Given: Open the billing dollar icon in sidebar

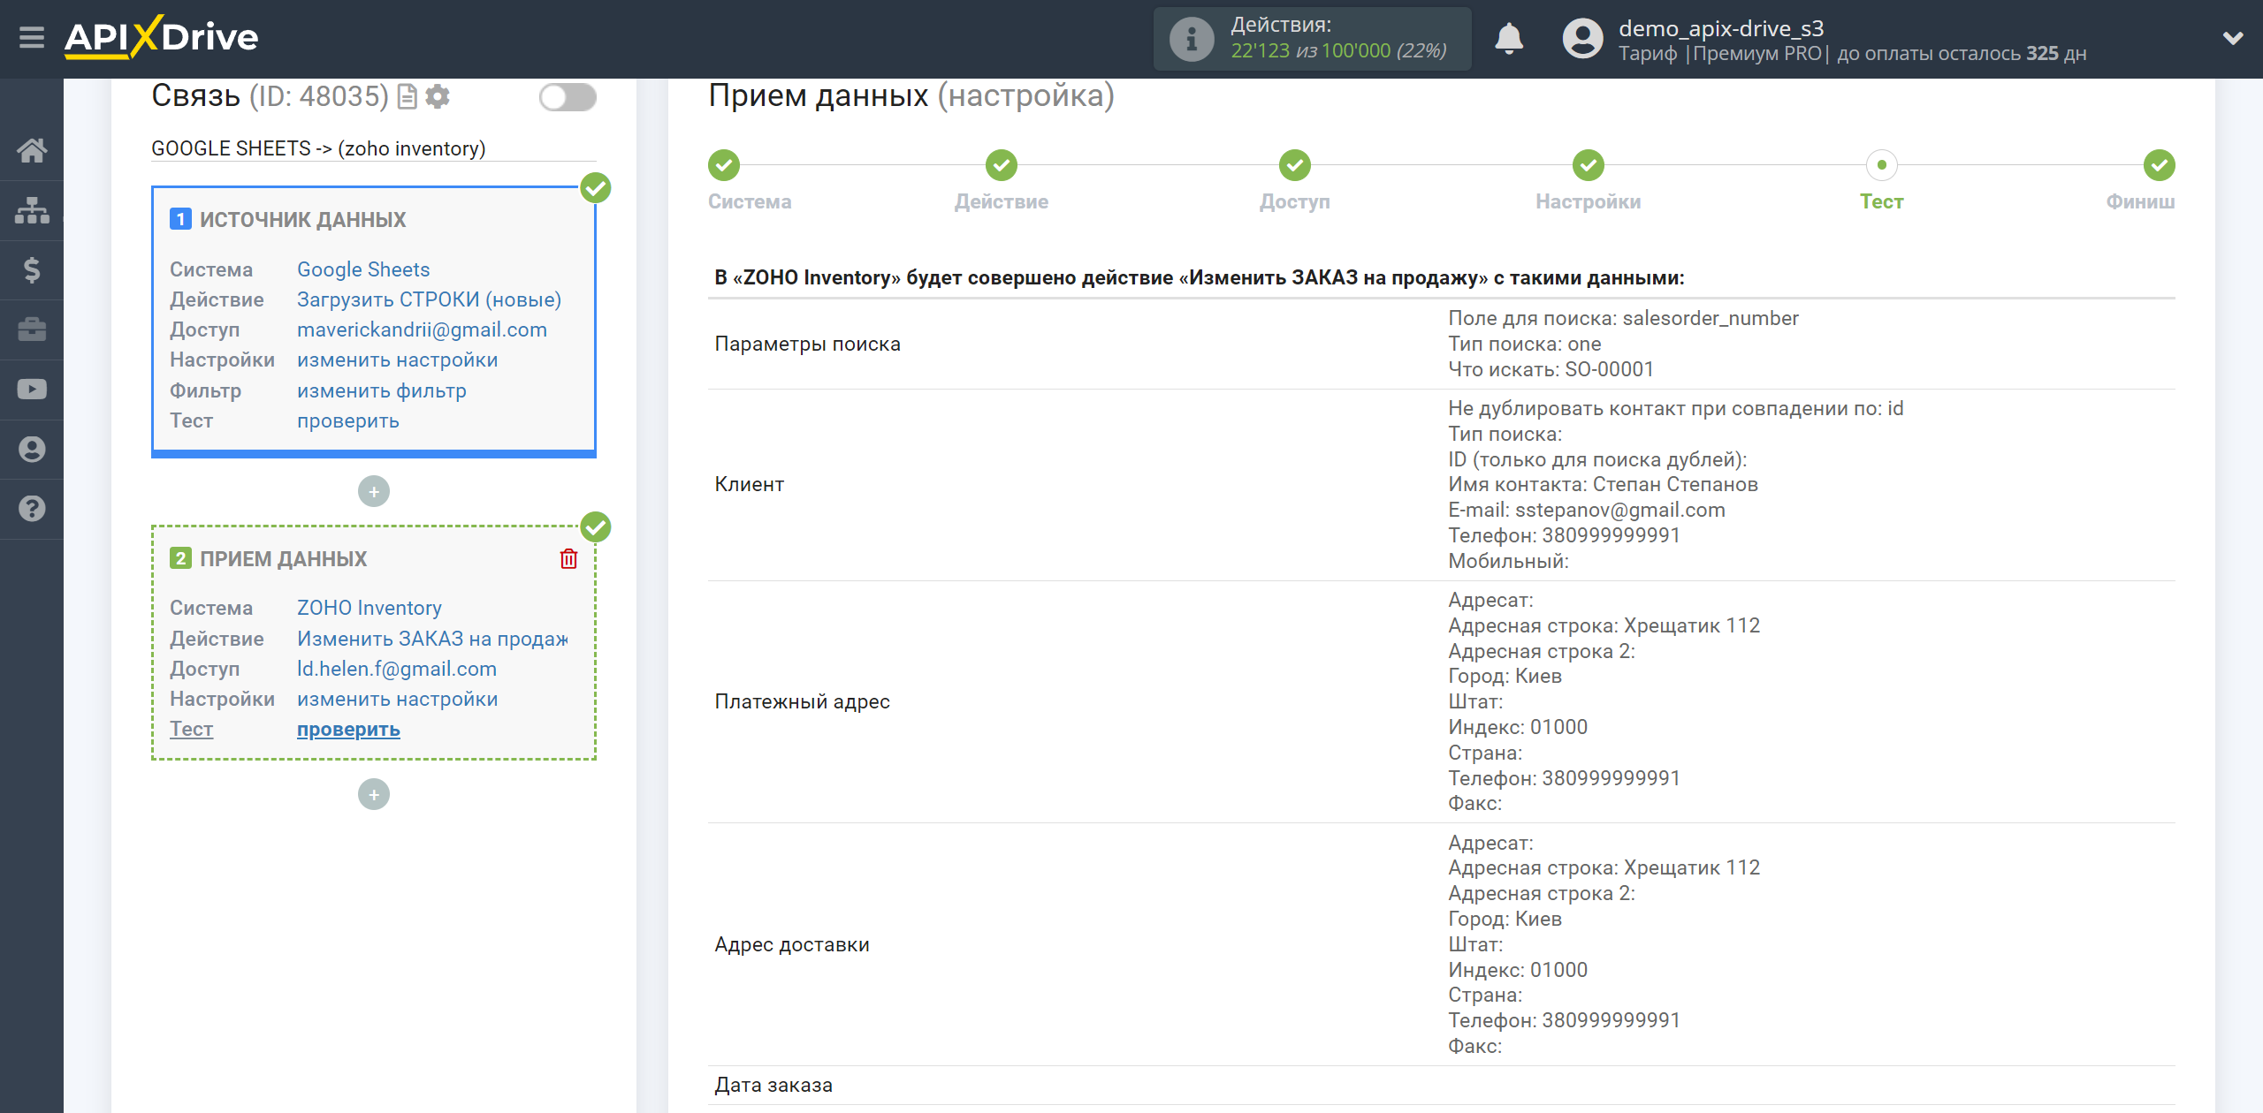Looking at the screenshot, I should coord(32,269).
